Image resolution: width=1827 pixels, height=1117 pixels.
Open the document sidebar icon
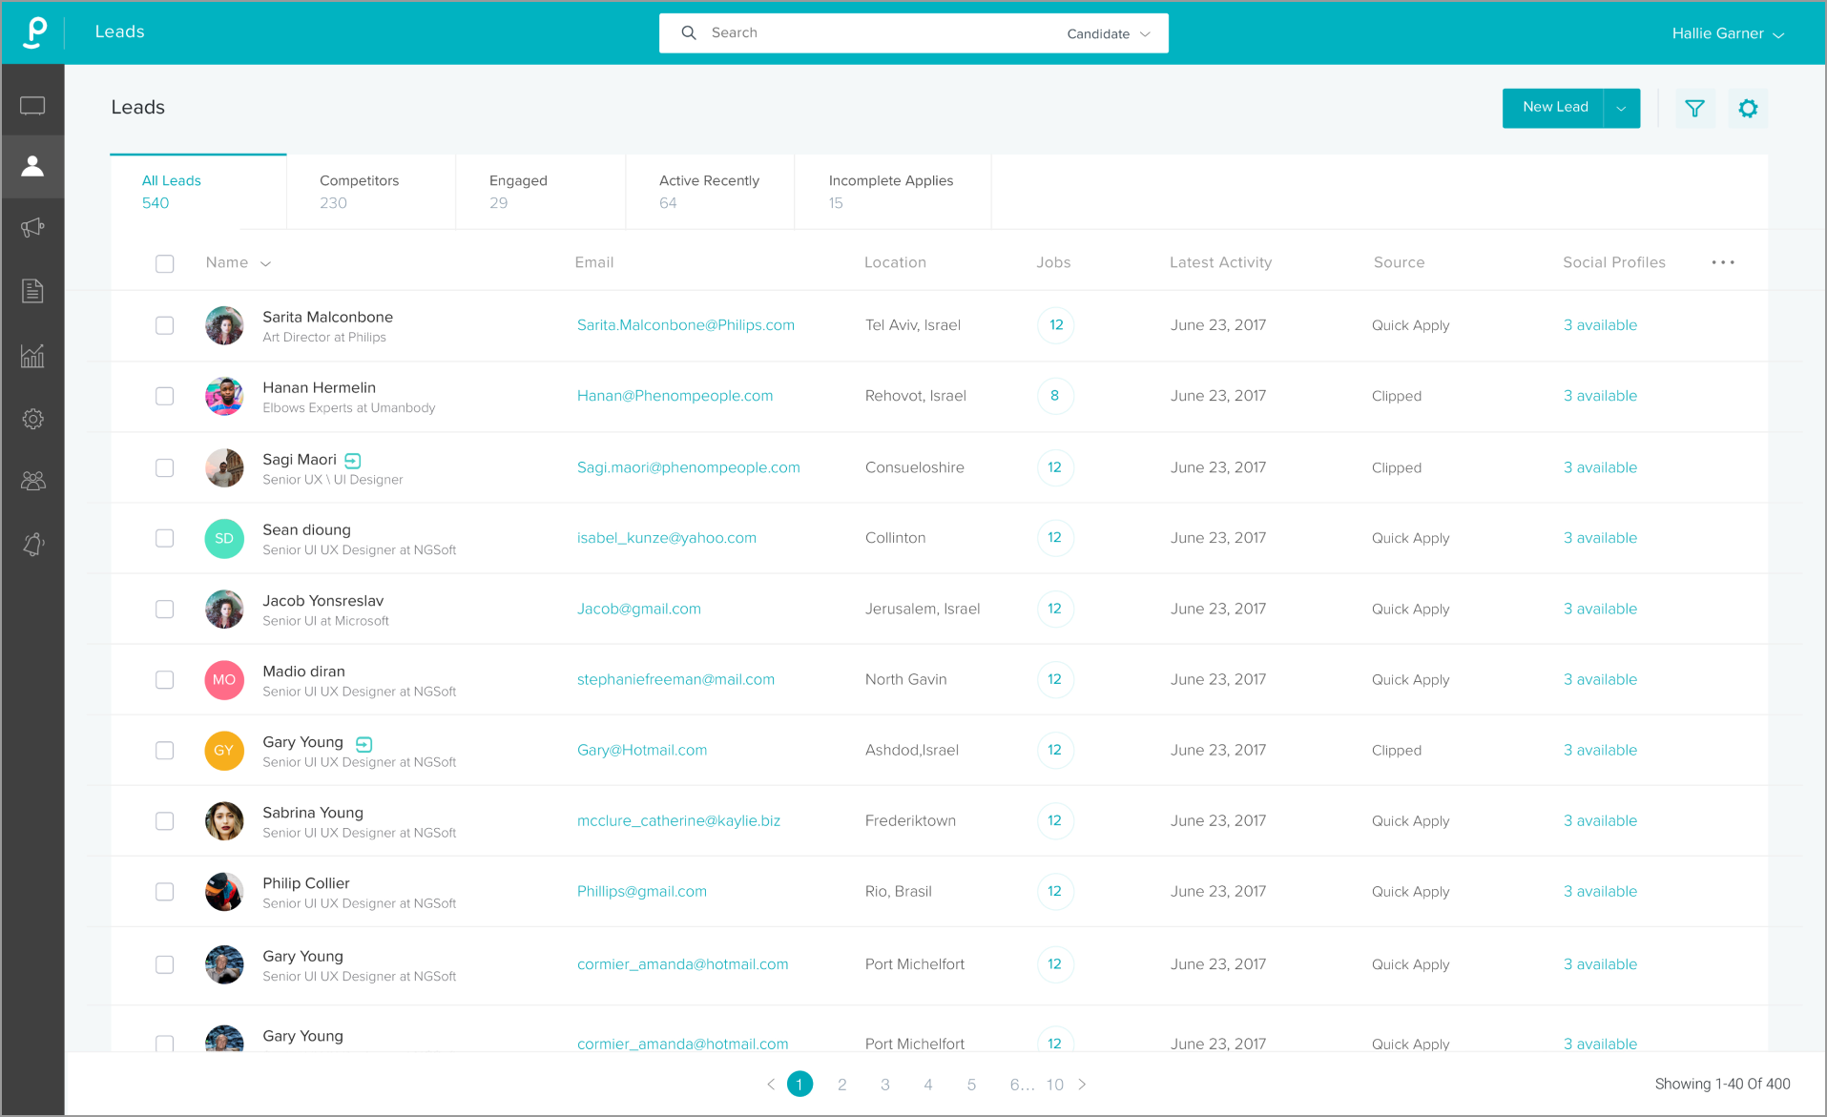coord(32,291)
